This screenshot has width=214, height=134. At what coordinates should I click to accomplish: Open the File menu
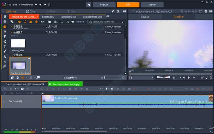click(9, 5)
